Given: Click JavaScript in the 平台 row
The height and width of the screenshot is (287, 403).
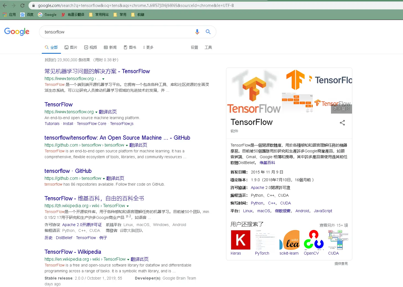Looking at the screenshot, I should [323, 211].
